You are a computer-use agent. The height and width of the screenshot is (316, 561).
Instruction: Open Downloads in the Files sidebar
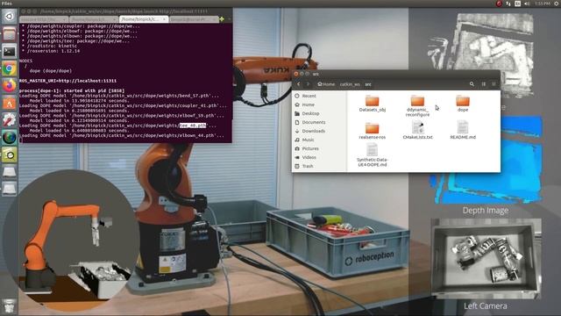coord(319,131)
